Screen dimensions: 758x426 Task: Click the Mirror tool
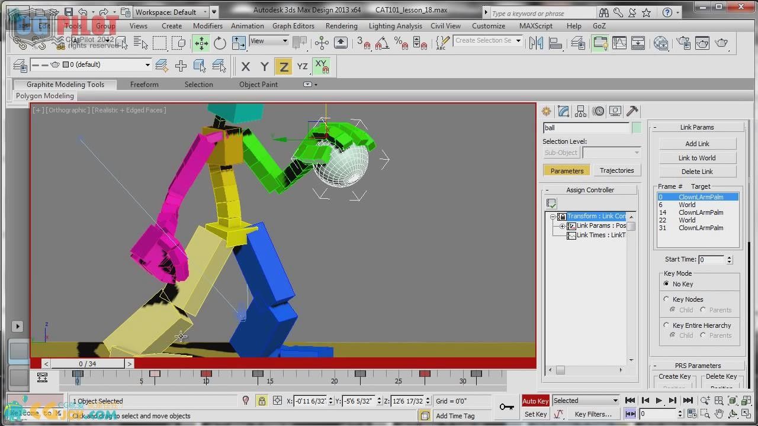pyautogui.click(x=536, y=43)
